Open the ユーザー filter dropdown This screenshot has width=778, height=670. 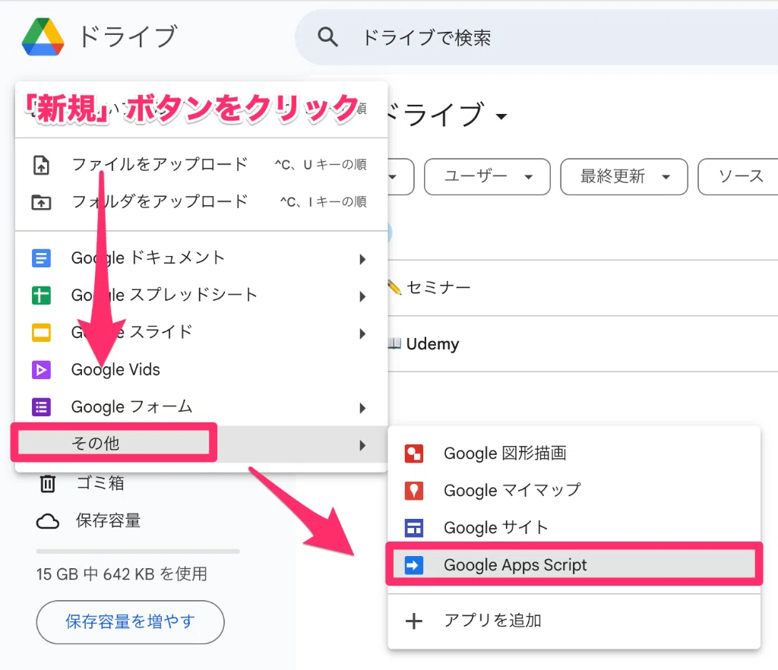point(487,176)
